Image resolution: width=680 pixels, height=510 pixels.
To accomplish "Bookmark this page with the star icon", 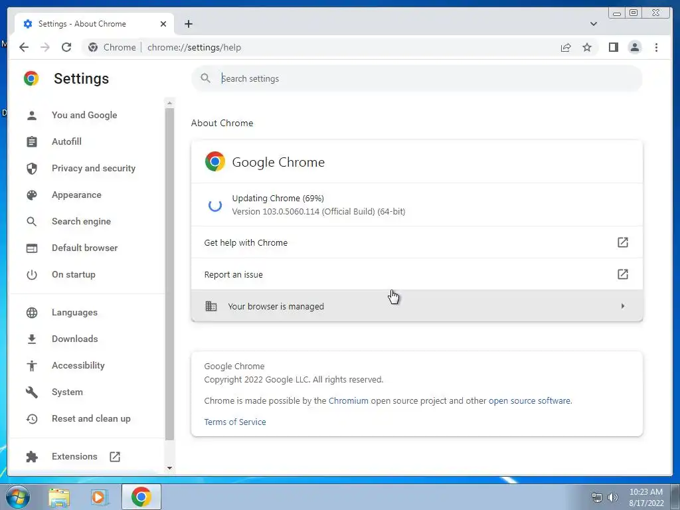I will (587, 47).
